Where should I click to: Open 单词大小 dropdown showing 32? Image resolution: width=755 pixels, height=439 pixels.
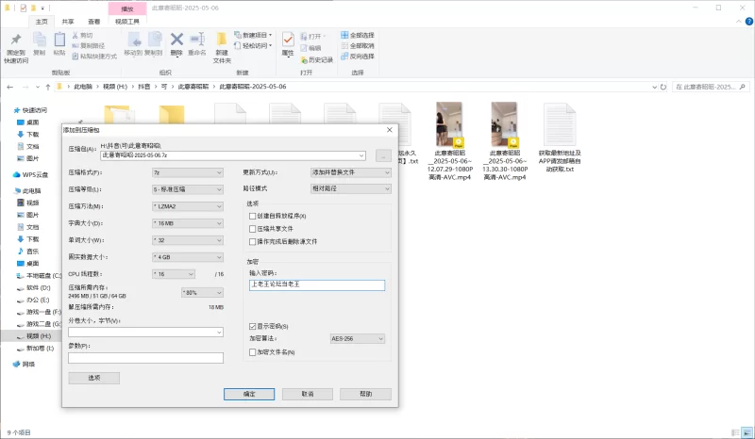click(188, 240)
